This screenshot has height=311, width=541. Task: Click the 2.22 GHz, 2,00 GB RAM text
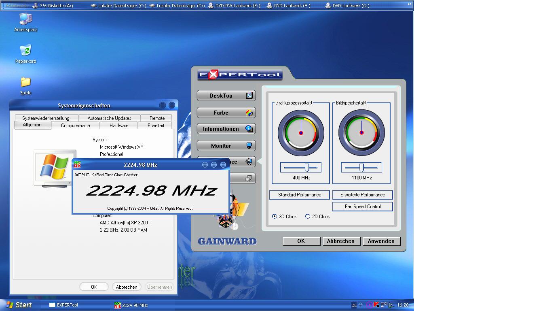click(x=123, y=230)
